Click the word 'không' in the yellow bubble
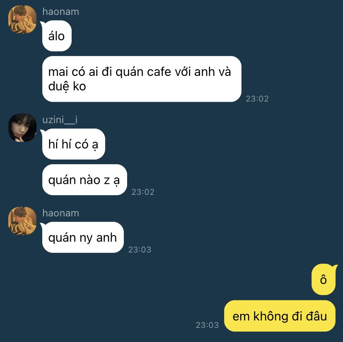The image size is (343, 342). click(x=271, y=317)
